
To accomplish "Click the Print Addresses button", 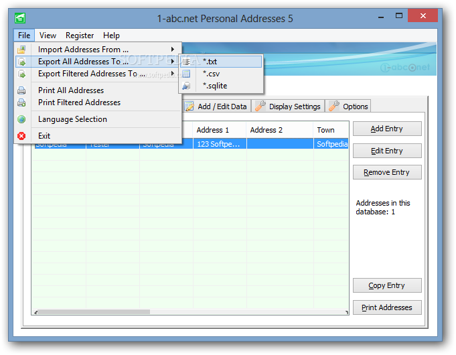I will click(x=387, y=307).
